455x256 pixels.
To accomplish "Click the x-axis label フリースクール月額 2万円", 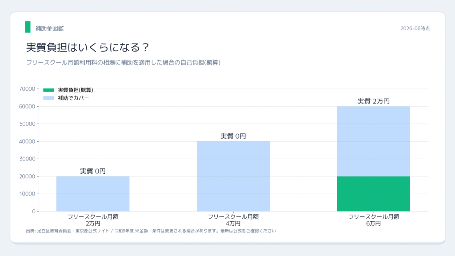I will 93,220.
